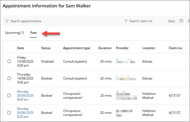Sort by the Status column header
This screenshot has width=190, height=122.
[x=46, y=48]
